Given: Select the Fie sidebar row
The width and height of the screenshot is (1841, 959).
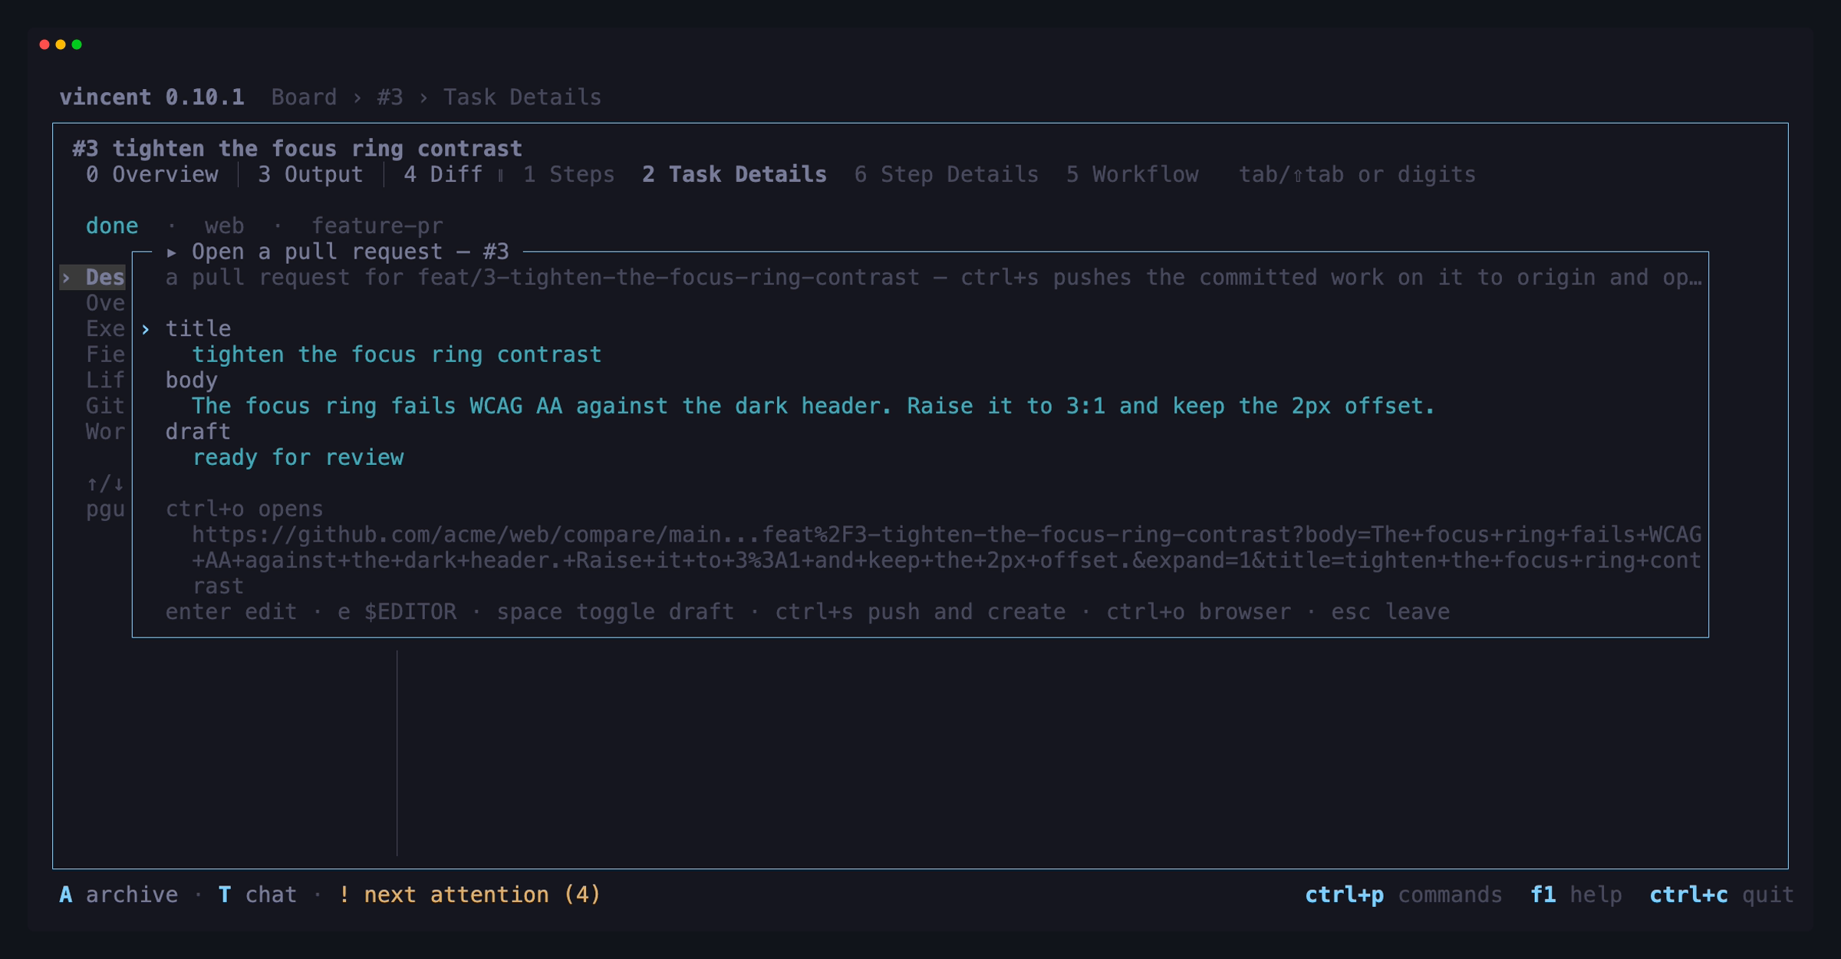Looking at the screenshot, I should coord(105,354).
